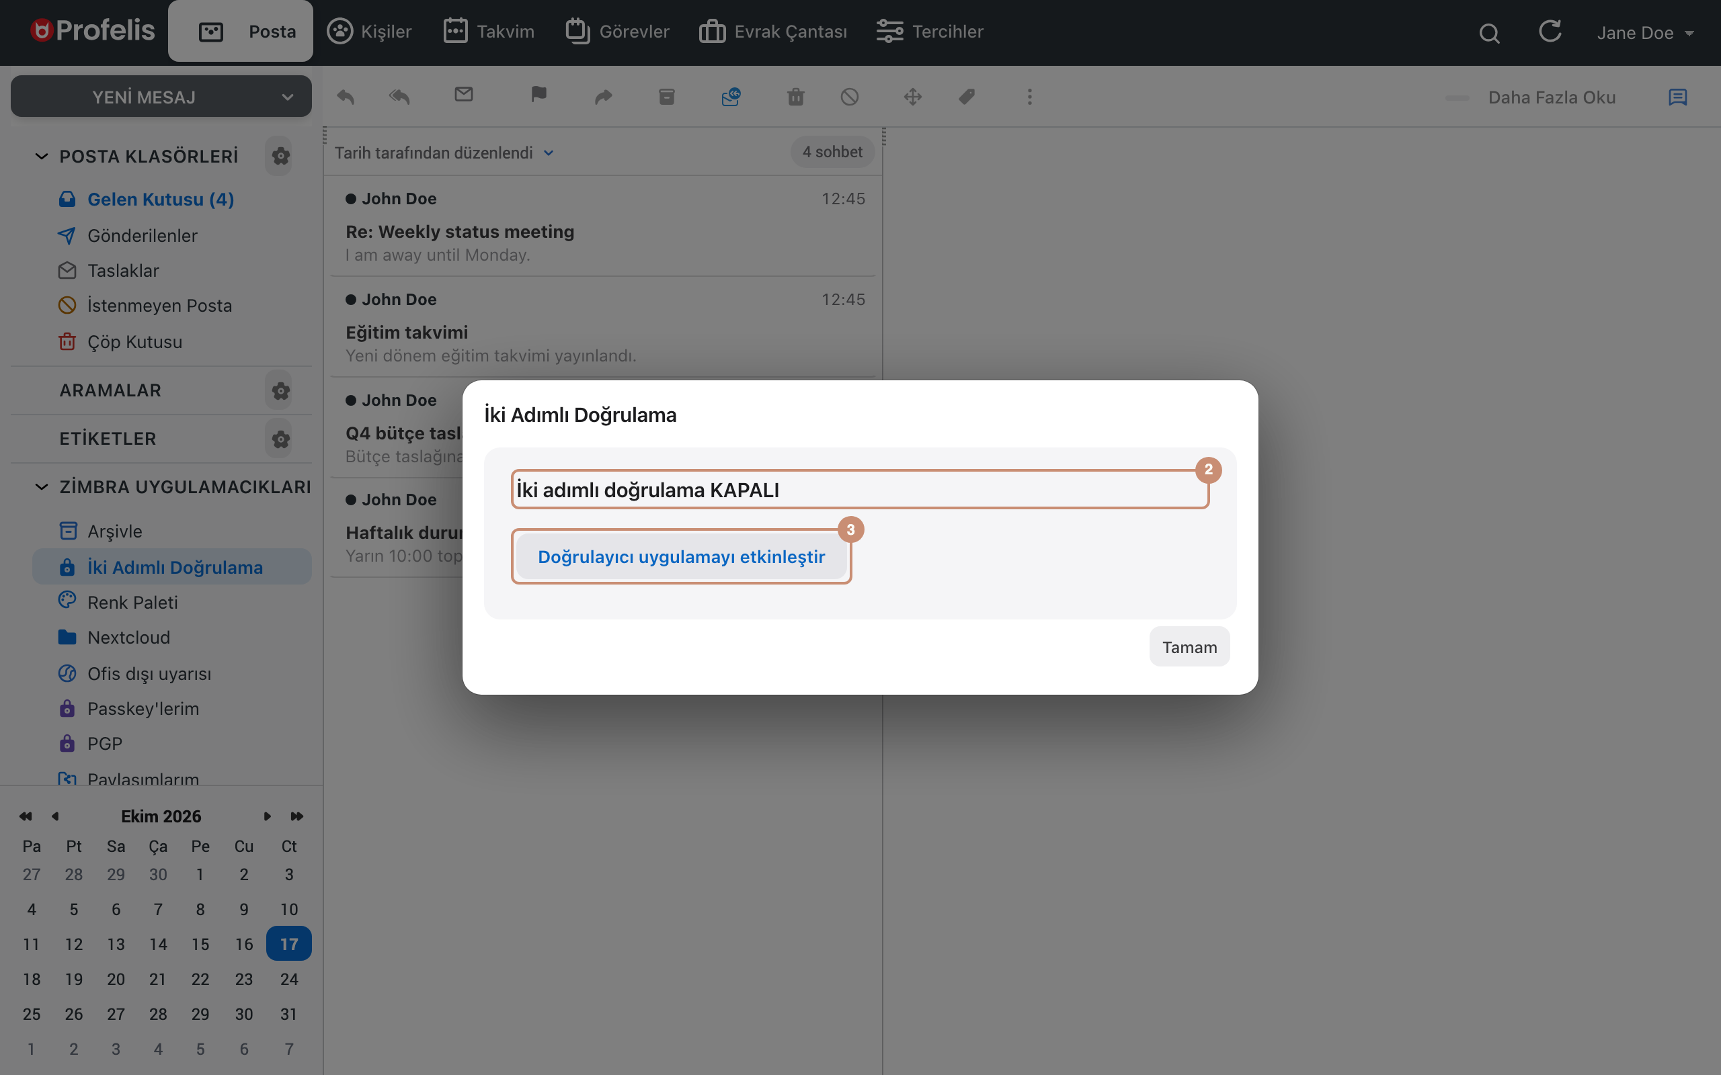The image size is (1721, 1075).
Task: Open the Jane Doe account menu
Action: coord(1645,33)
